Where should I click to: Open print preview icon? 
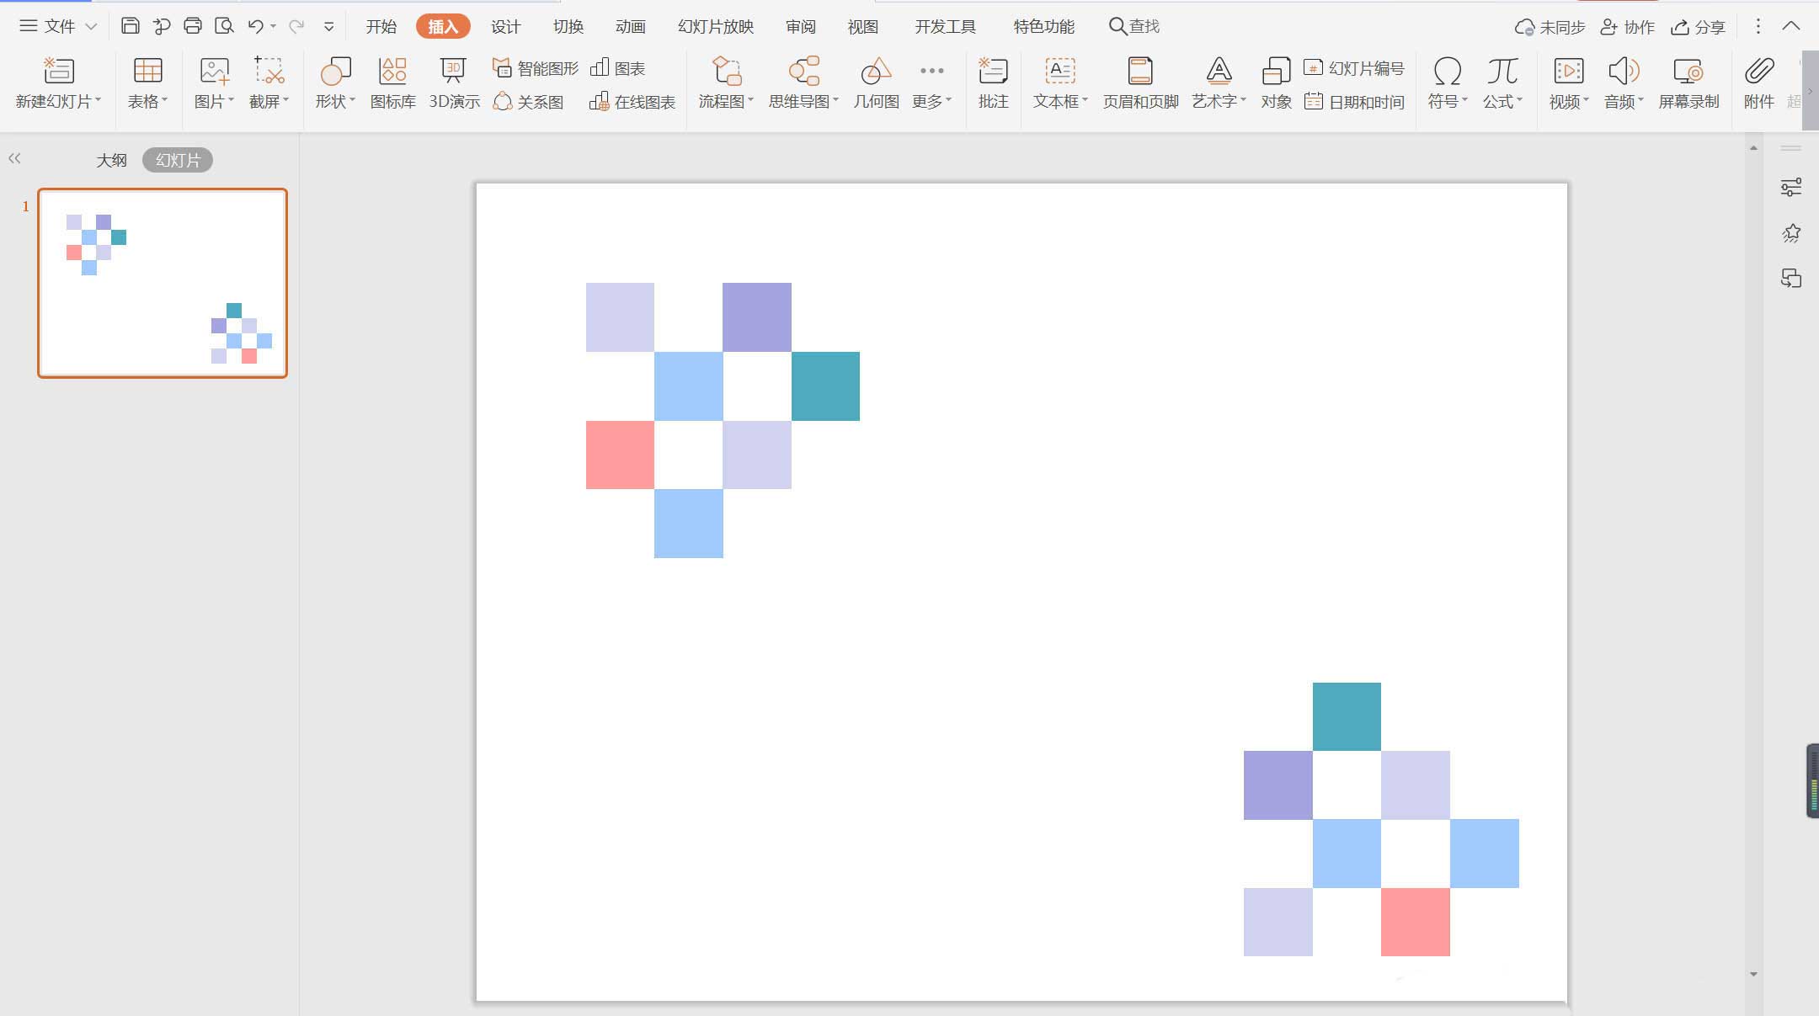(x=224, y=26)
